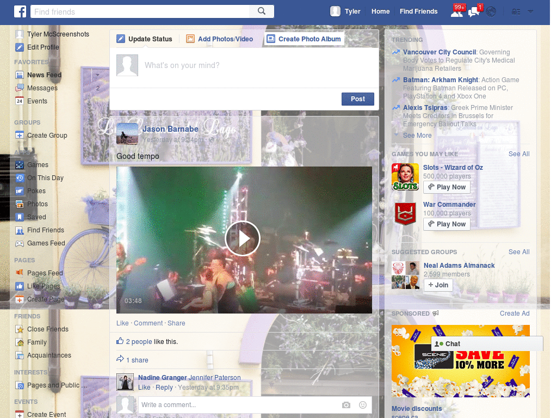Image resolution: width=557 pixels, height=418 pixels.
Task: Open the notifications globe icon
Action: tap(491, 12)
